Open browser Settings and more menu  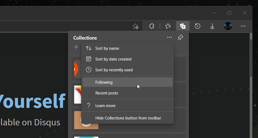pyautogui.click(x=243, y=26)
